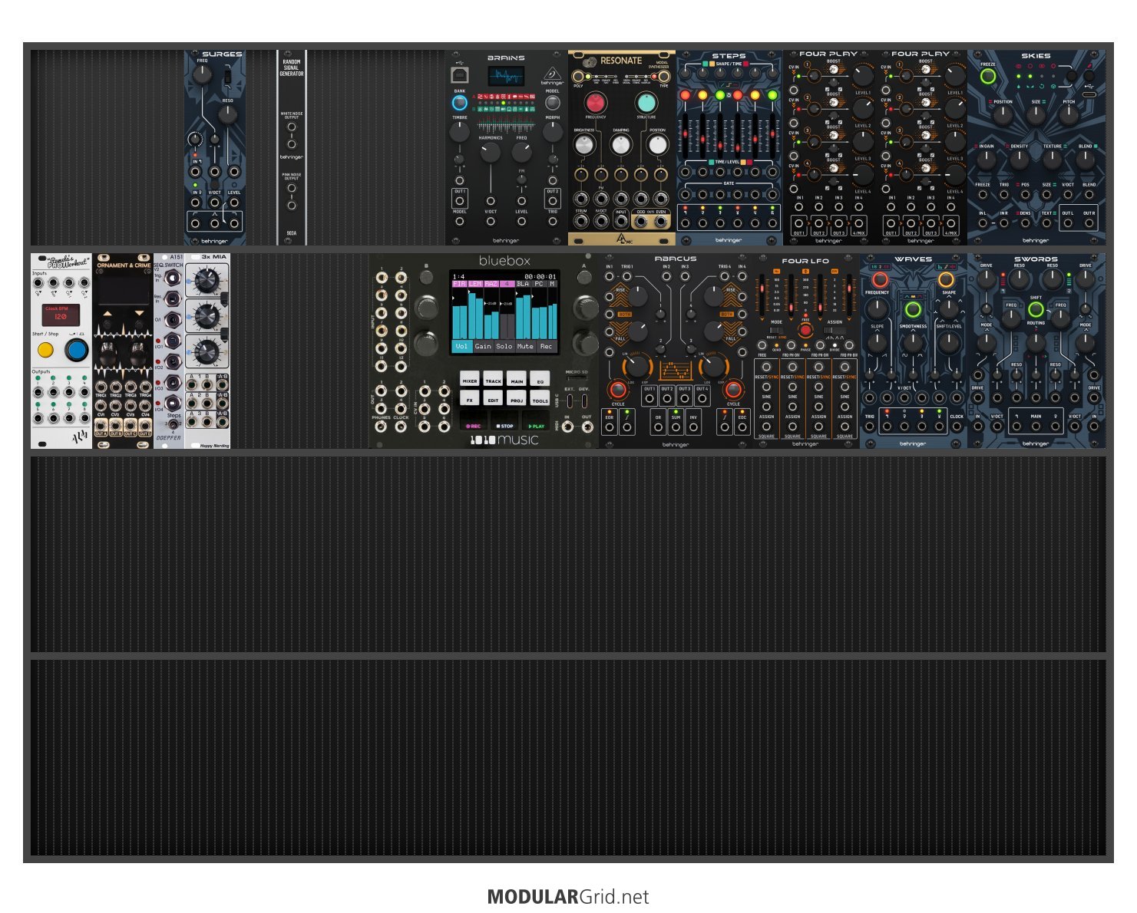Click the Resonate TYPE button
Screen dimensions: 1137x913
(x=664, y=77)
